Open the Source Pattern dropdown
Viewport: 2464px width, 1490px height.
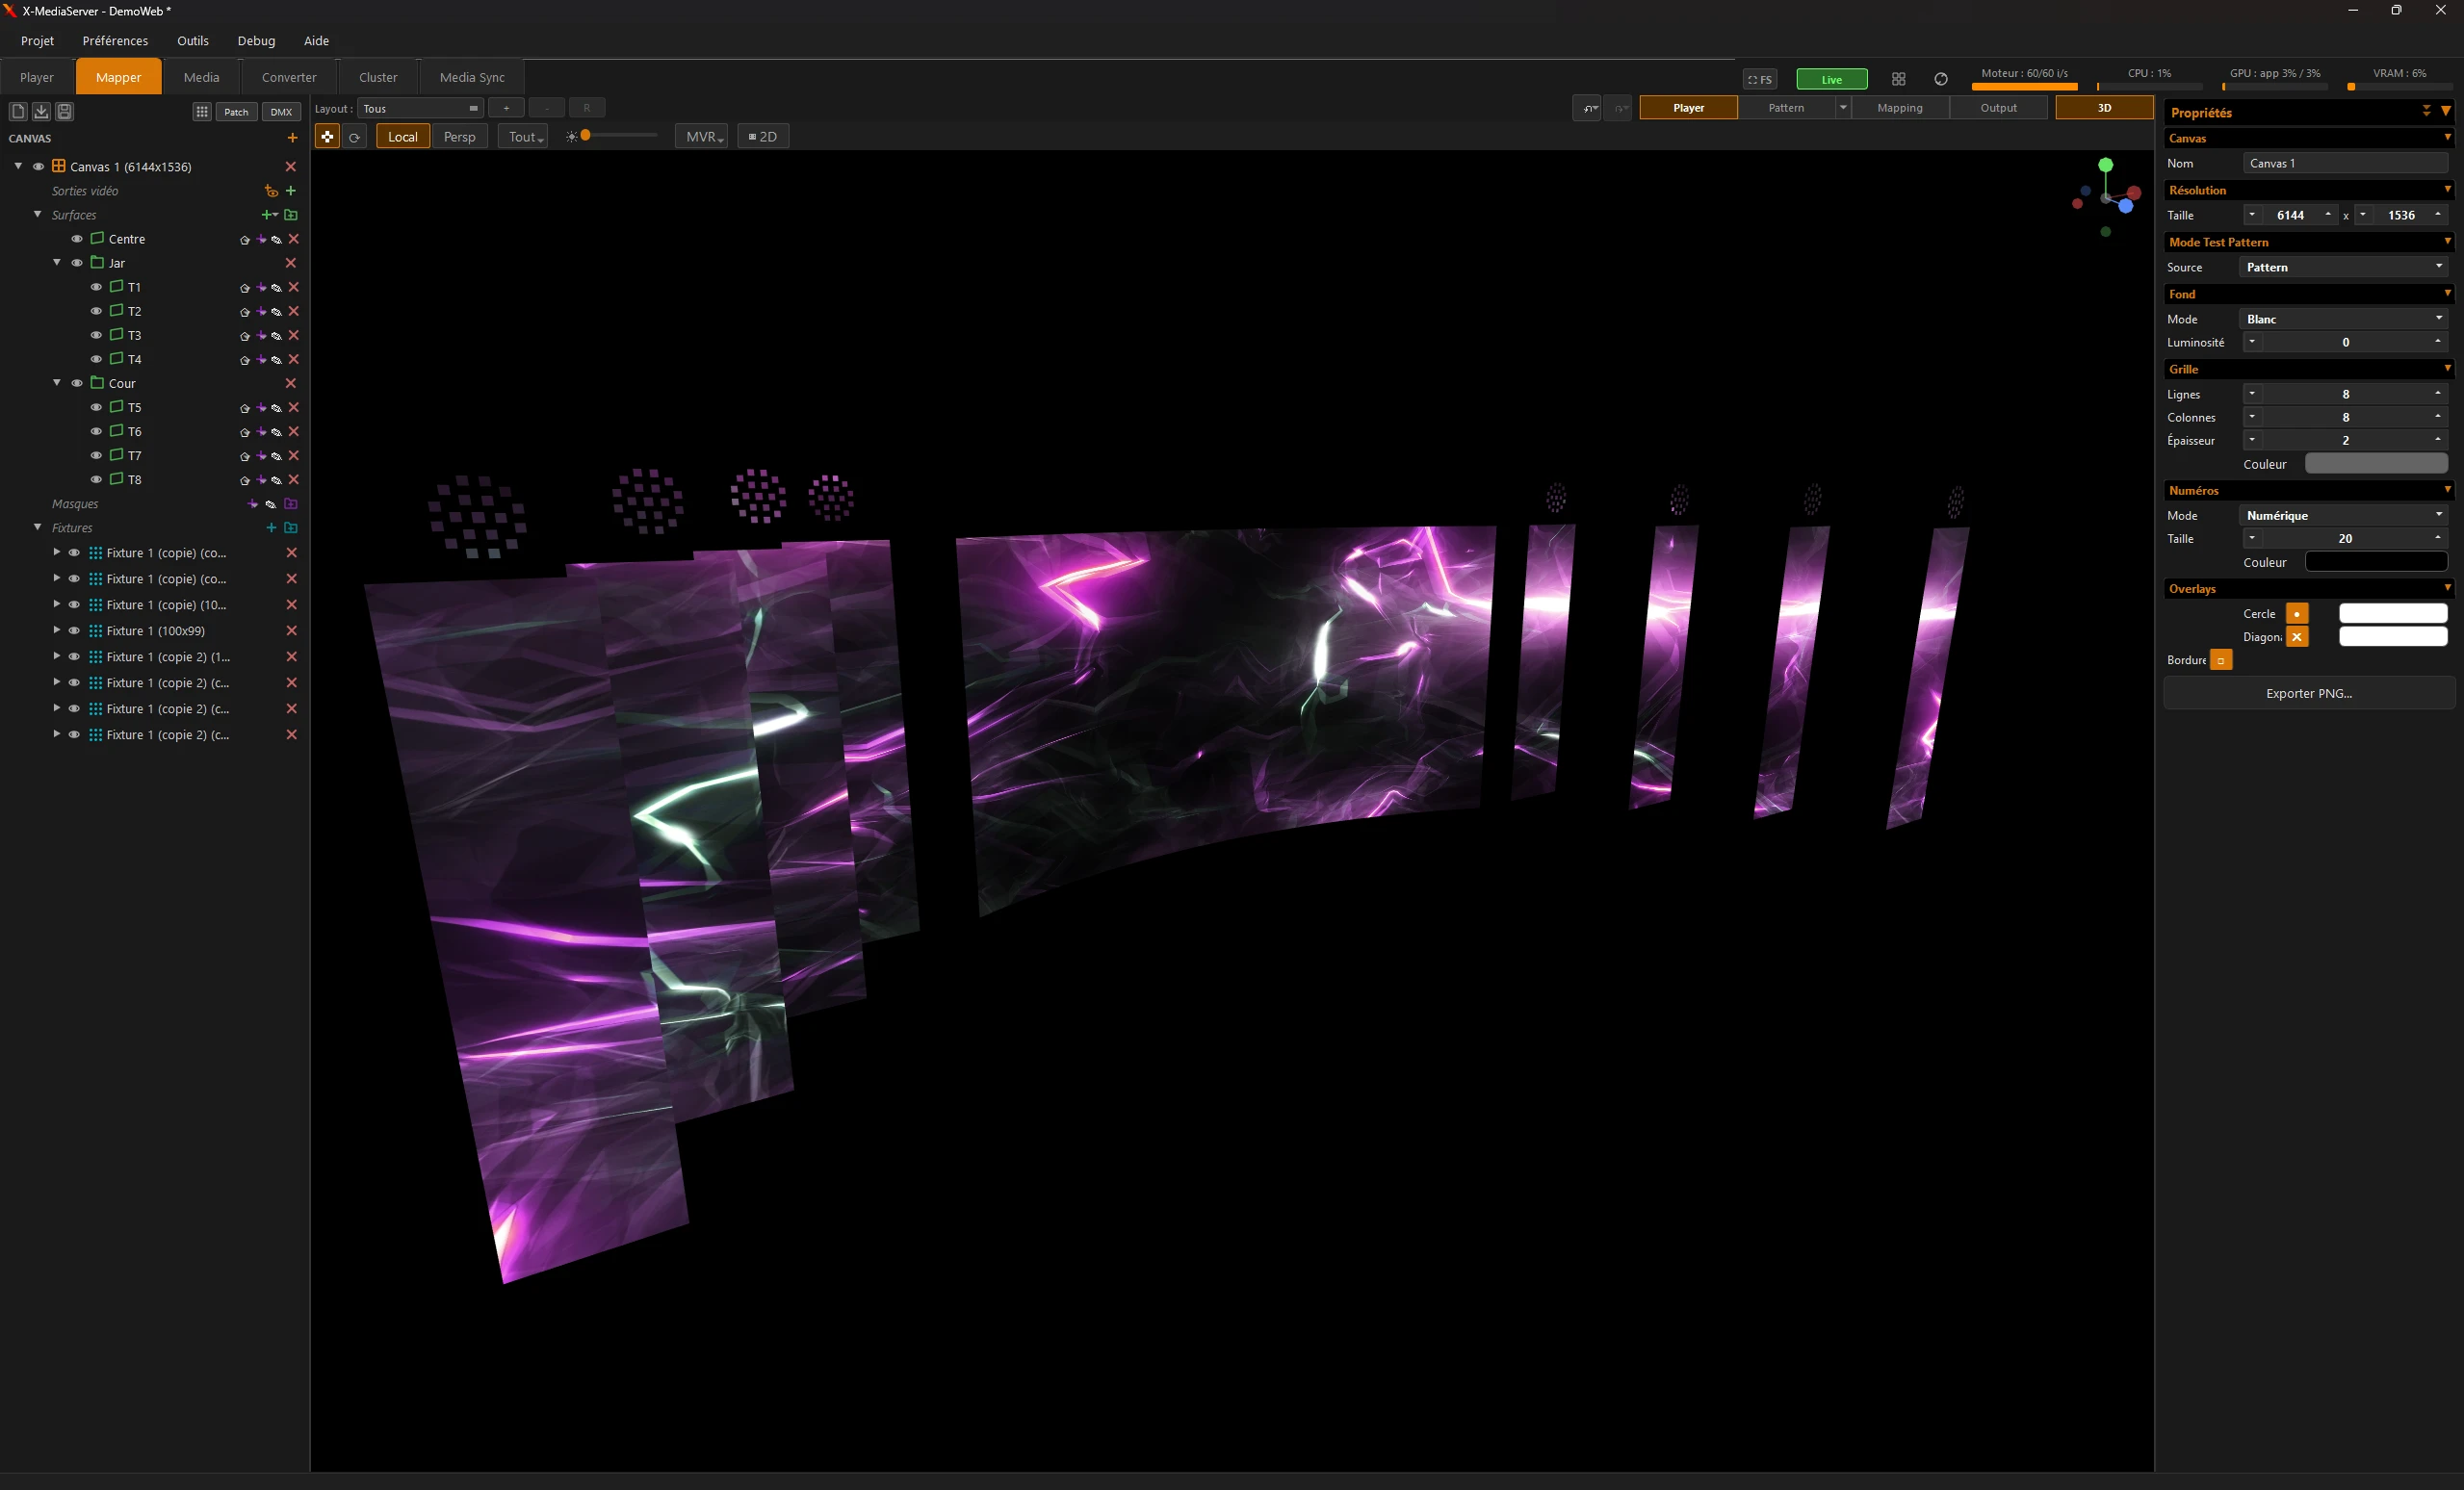coord(2344,267)
